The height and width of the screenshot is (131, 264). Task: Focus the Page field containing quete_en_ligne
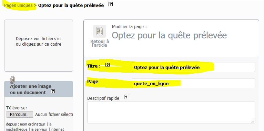tap(193, 83)
